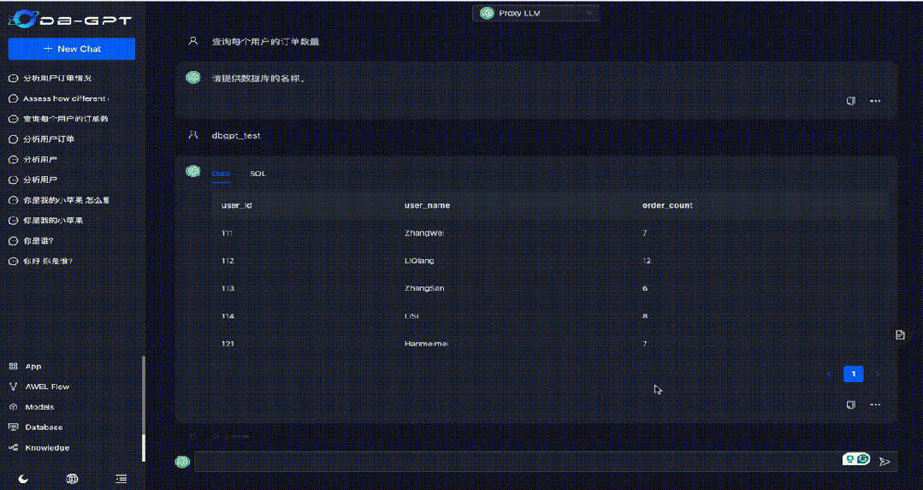923x490 pixels.
Task: Collapse the sidebar with the fold icon
Action: point(121,479)
